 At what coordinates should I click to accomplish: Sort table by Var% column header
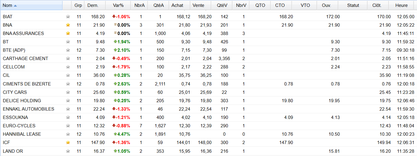point(118,5)
